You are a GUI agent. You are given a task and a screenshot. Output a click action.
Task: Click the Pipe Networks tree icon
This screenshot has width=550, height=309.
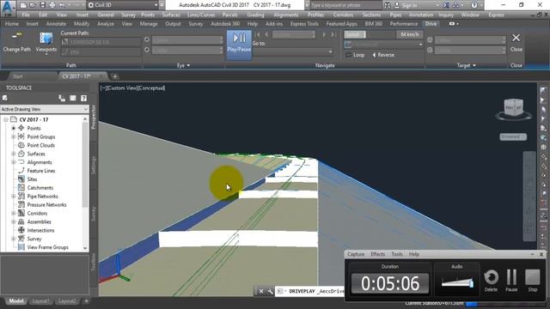(21, 197)
